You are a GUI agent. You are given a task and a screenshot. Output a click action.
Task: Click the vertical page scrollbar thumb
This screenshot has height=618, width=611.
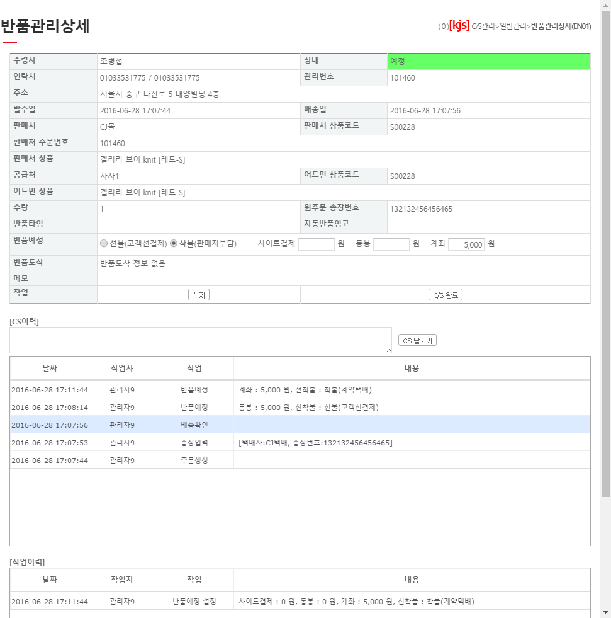pyautogui.click(x=605, y=252)
